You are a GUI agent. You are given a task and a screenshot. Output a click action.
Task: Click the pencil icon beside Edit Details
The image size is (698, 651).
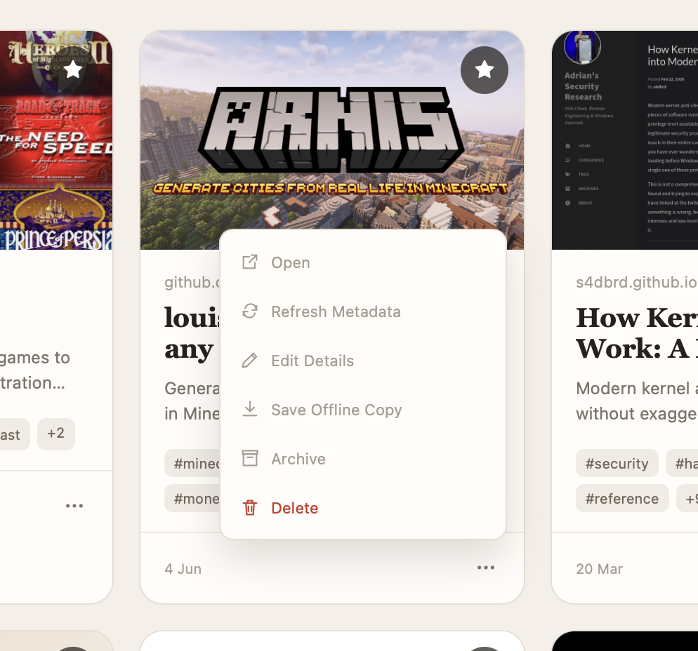pyautogui.click(x=250, y=361)
